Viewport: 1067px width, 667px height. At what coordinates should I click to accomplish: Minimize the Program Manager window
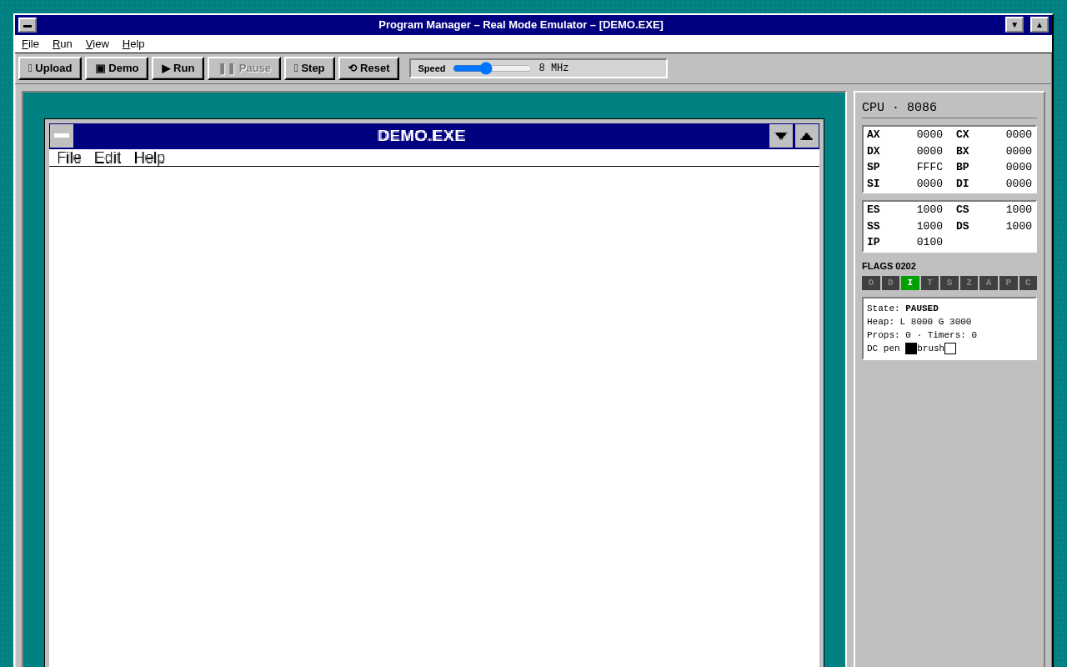click(1014, 25)
